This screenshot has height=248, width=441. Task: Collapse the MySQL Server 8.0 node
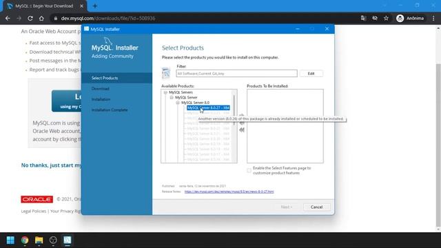[178, 103]
